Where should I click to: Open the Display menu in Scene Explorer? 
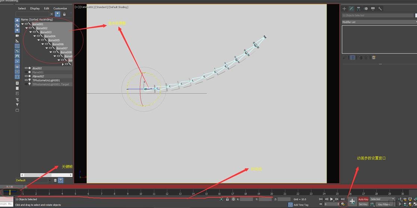point(35,8)
